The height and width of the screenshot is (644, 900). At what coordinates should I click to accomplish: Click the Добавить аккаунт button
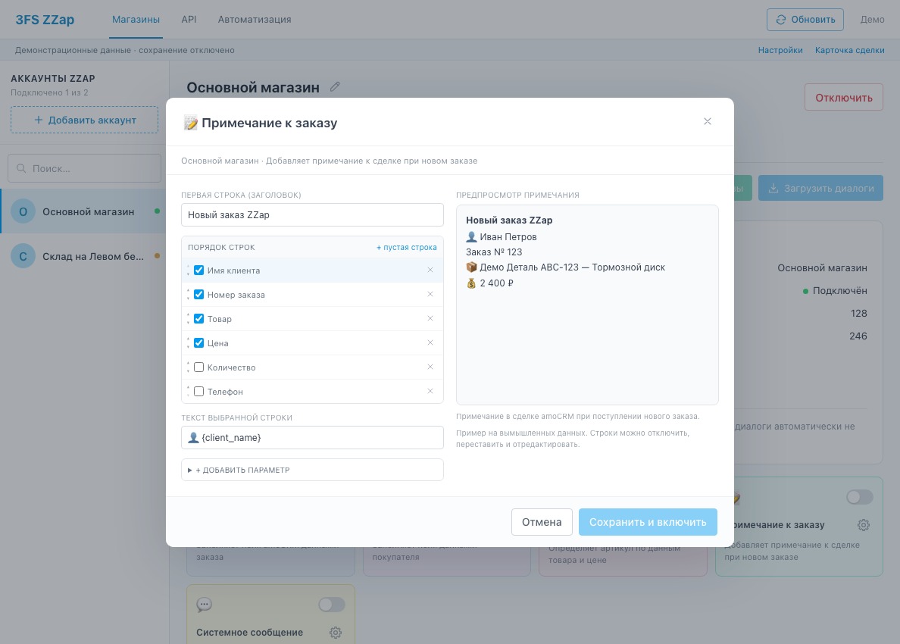84,120
